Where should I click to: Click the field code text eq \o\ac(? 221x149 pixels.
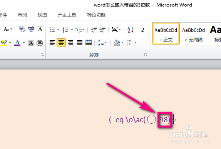point(131,120)
